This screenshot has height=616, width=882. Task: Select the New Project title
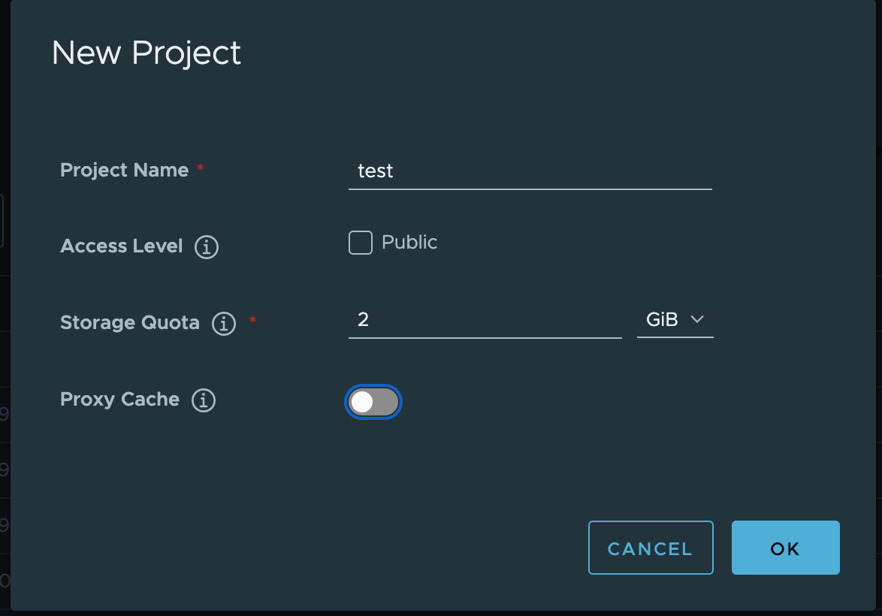tap(146, 53)
